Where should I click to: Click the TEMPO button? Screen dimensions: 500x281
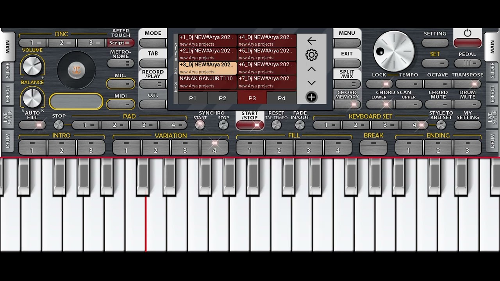tap(409, 84)
